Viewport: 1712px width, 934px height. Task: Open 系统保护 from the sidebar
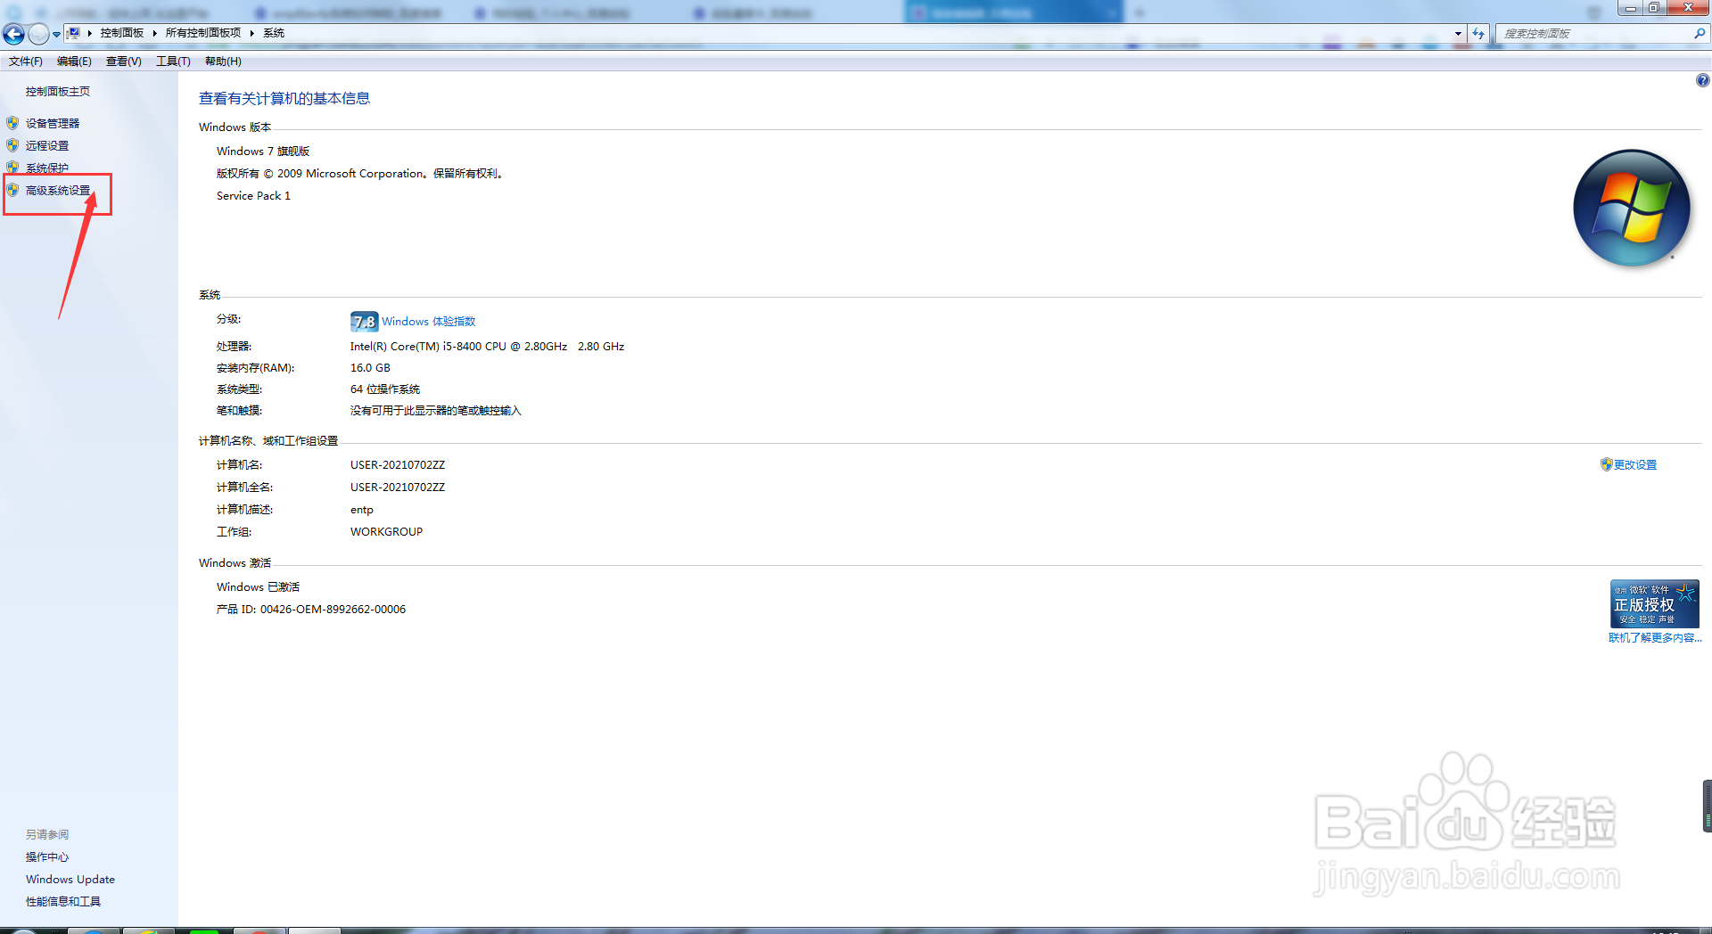(x=47, y=168)
